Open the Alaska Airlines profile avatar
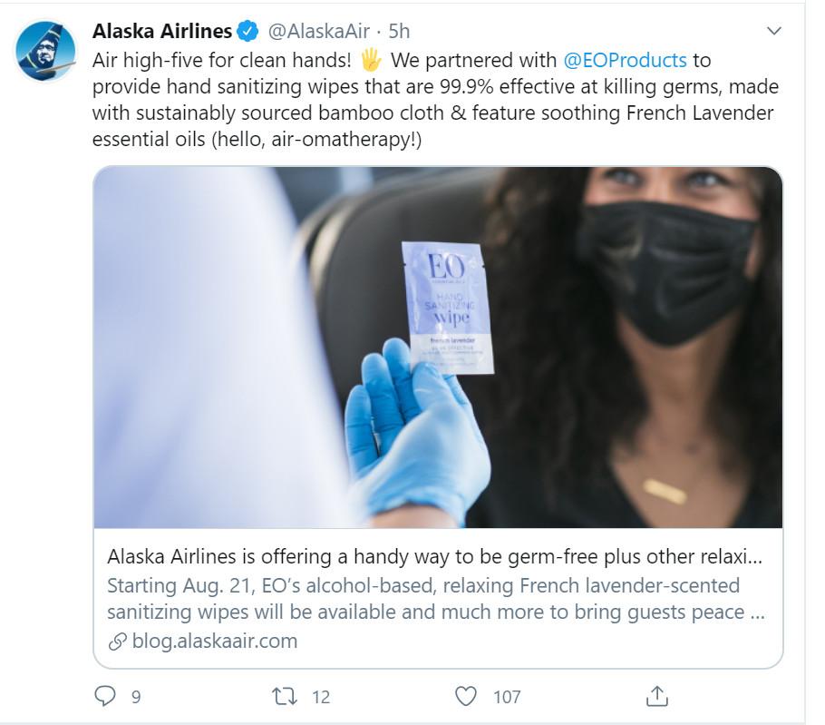Image resolution: width=825 pixels, height=725 pixels. pos(45,50)
